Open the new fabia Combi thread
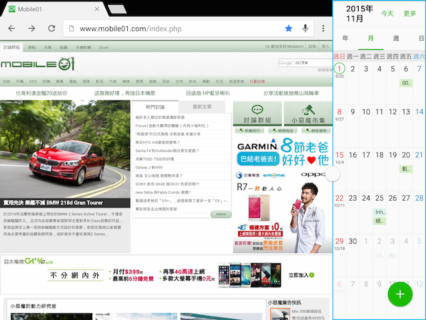Viewport: 426px width, 320px height. point(162,193)
